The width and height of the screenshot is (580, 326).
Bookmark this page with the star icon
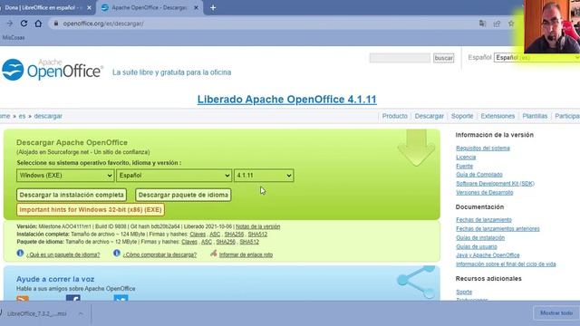point(511,24)
